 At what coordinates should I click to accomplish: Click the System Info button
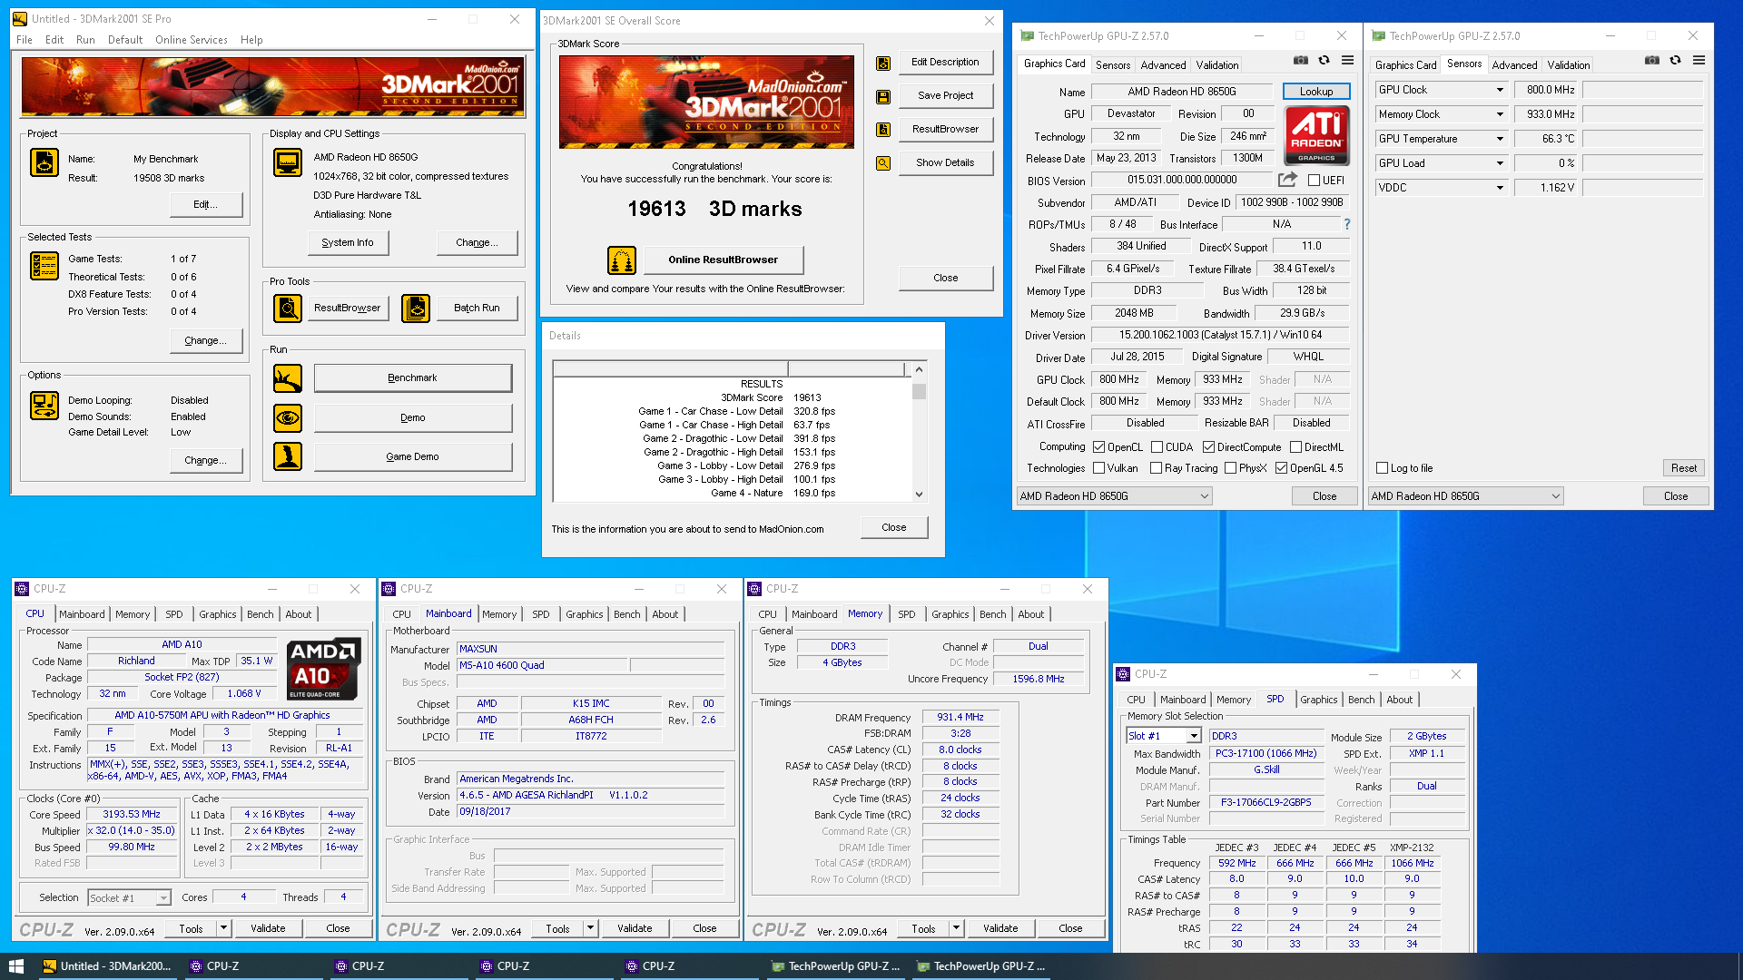click(x=348, y=242)
